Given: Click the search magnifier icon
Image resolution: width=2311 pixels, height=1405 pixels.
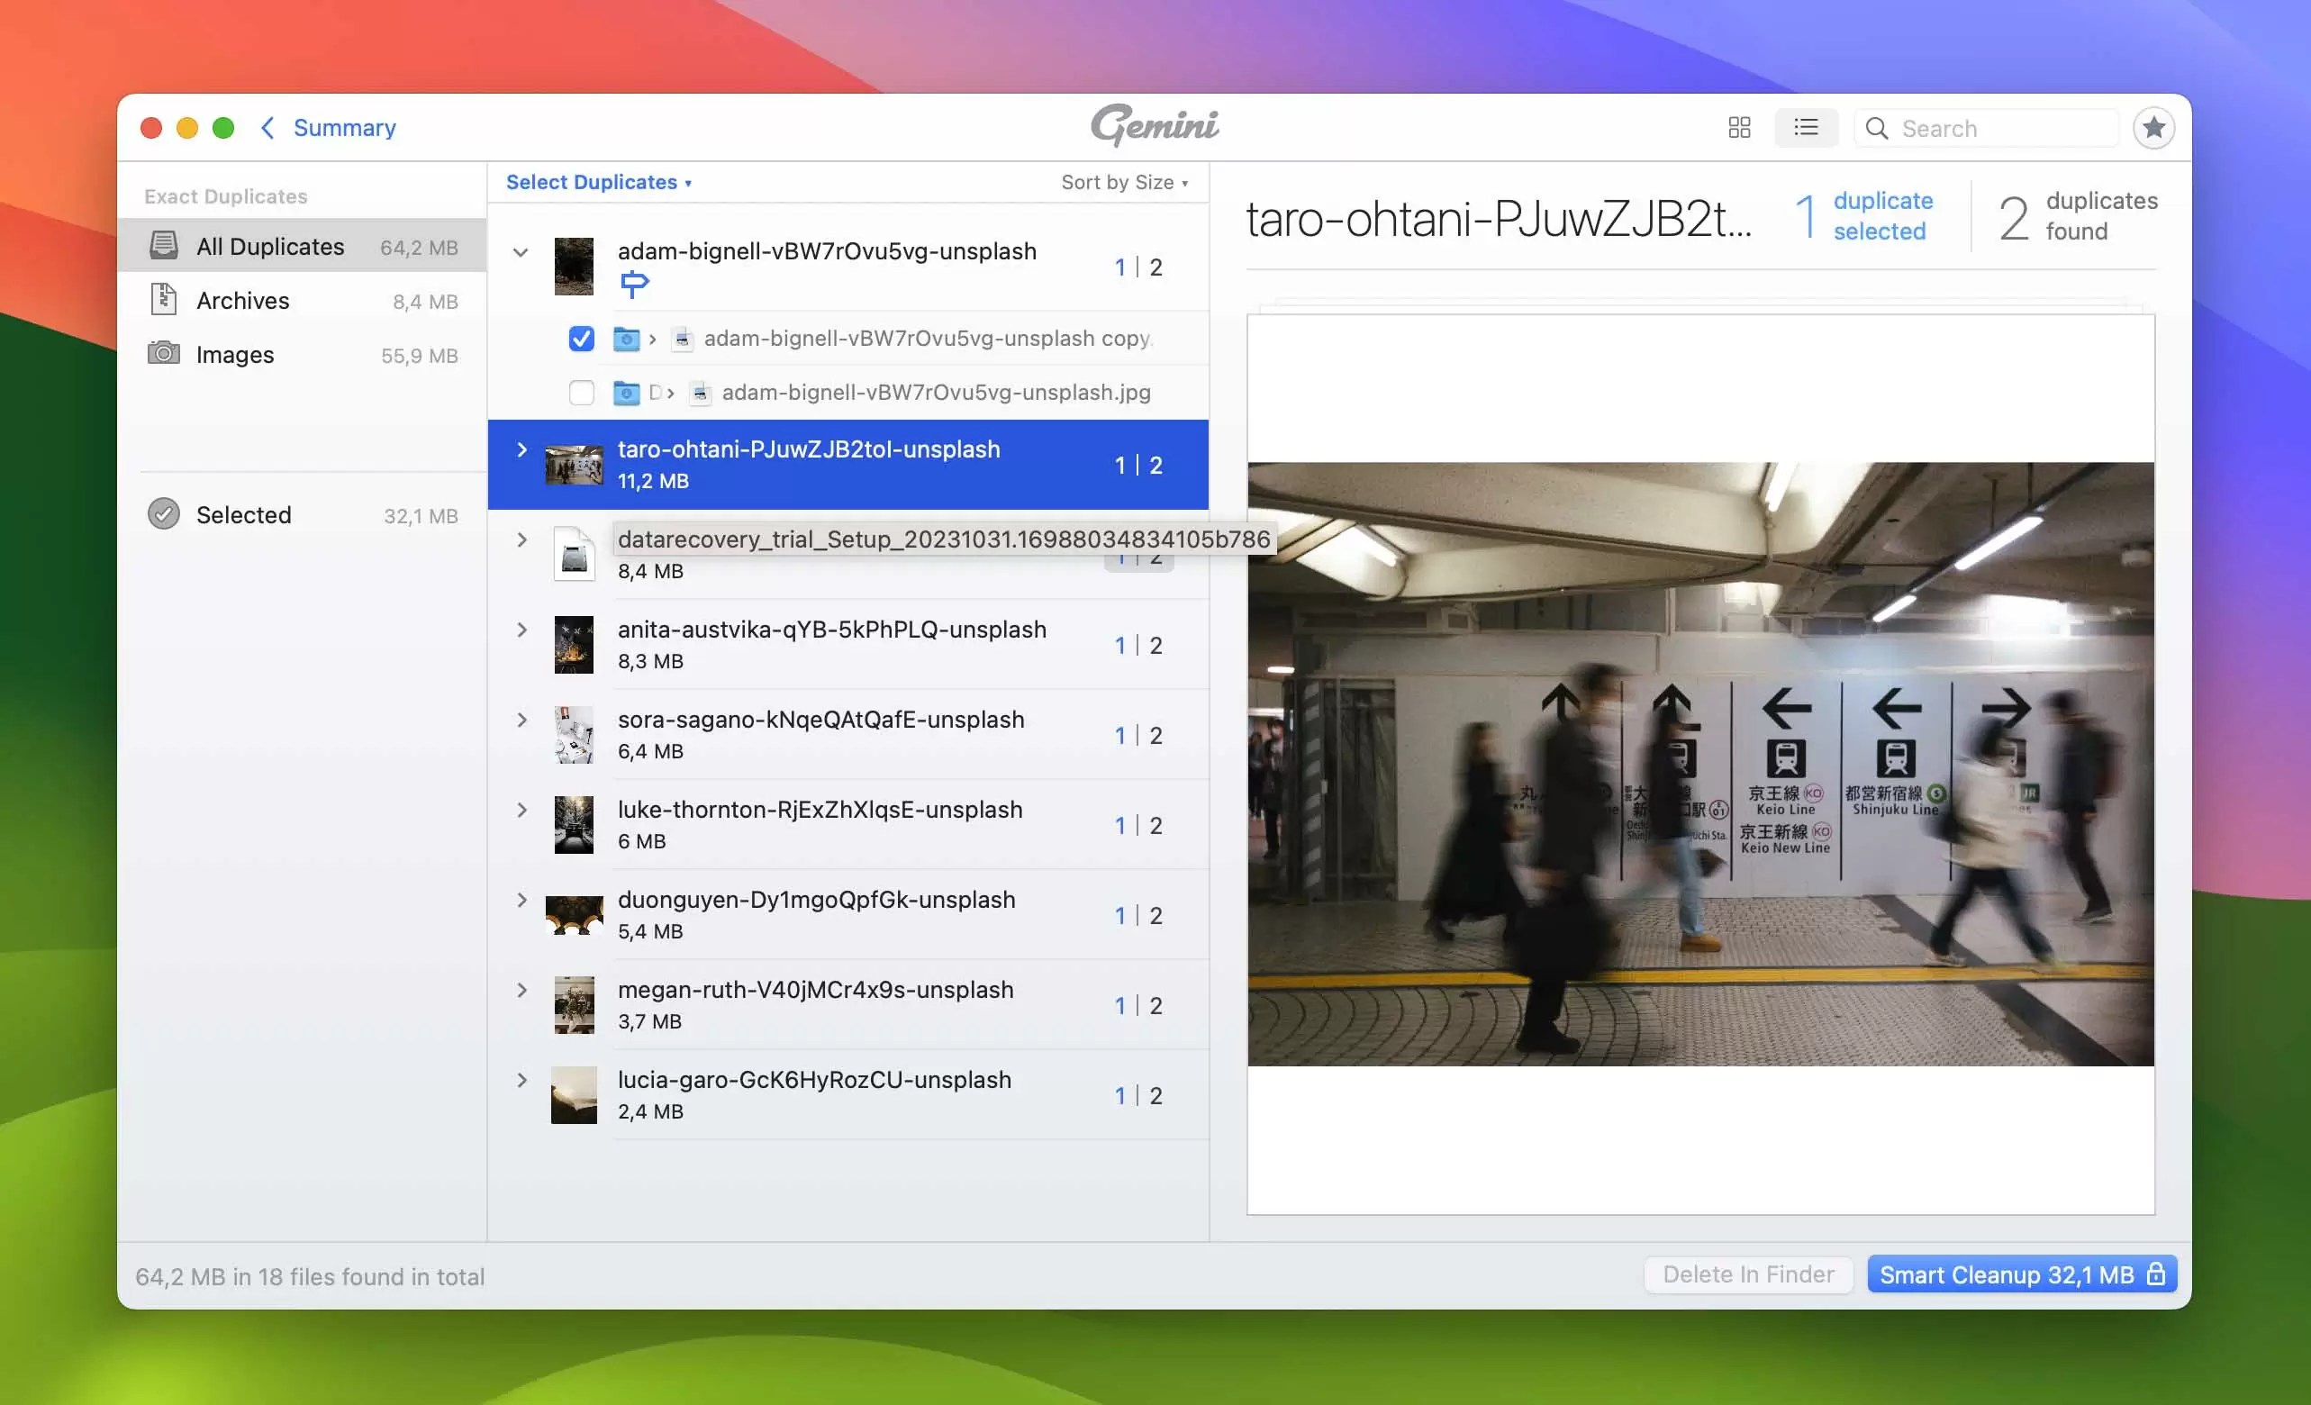Looking at the screenshot, I should tap(1877, 128).
